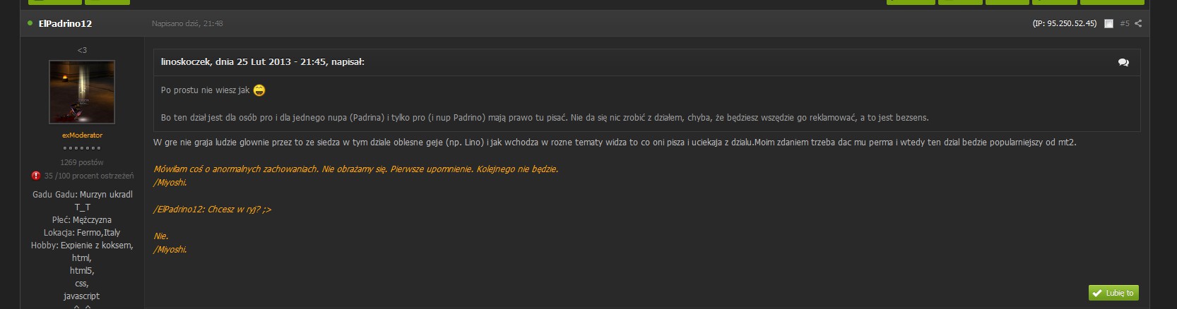Viewport: 1177px width, 309px height.
Task: Open '35 /100 procent ostrzeżeń' warning log
Action: click(x=89, y=176)
